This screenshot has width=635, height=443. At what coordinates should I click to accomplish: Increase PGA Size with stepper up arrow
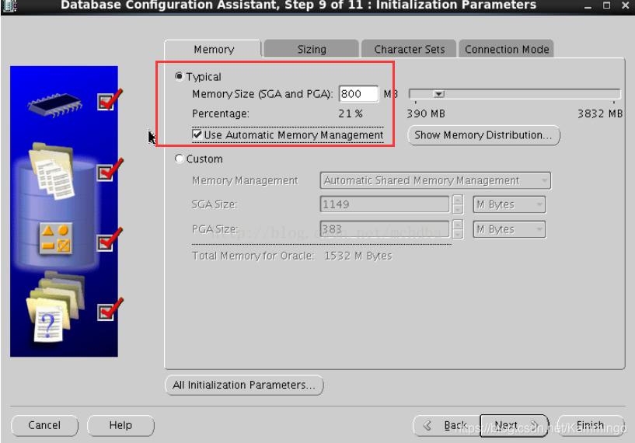tap(458, 225)
